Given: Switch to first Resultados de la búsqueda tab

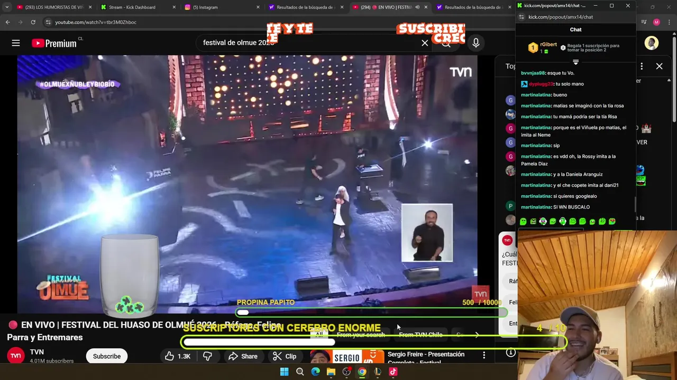Looking at the screenshot, I should (x=305, y=7).
